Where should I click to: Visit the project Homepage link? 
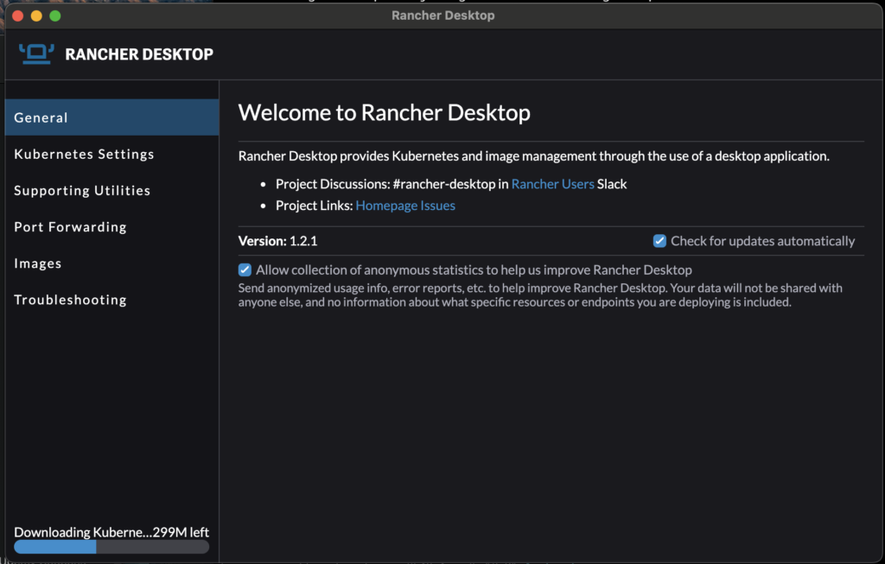pyautogui.click(x=386, y=206)
